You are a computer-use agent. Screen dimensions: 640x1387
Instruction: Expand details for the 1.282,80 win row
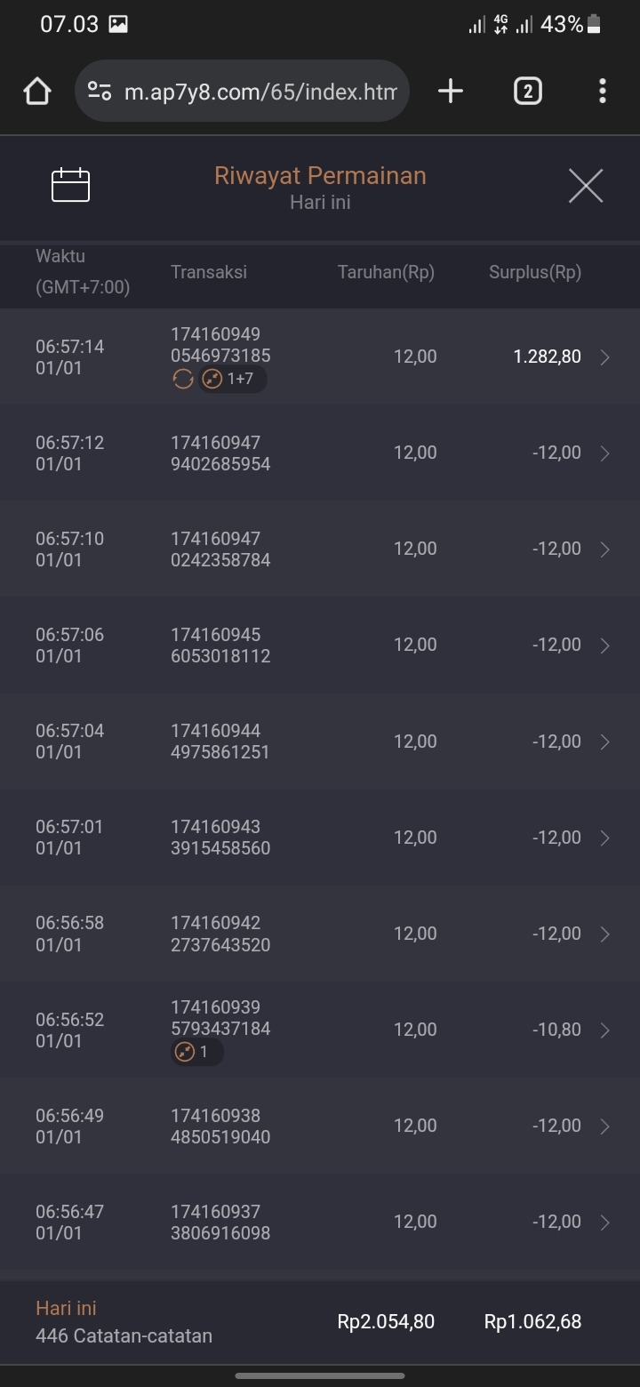(x=605, y=357)
